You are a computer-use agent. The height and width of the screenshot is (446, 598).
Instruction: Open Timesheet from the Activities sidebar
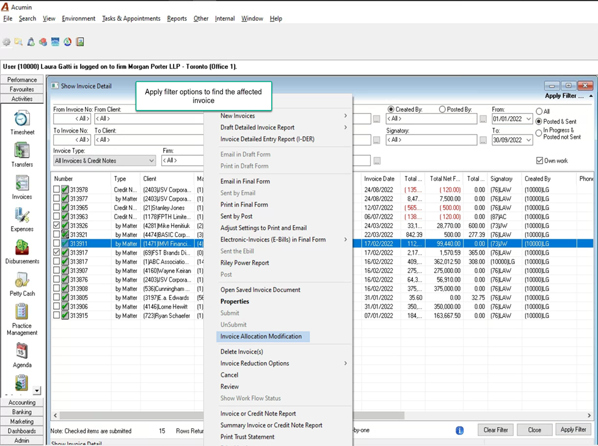click(22, 122)
